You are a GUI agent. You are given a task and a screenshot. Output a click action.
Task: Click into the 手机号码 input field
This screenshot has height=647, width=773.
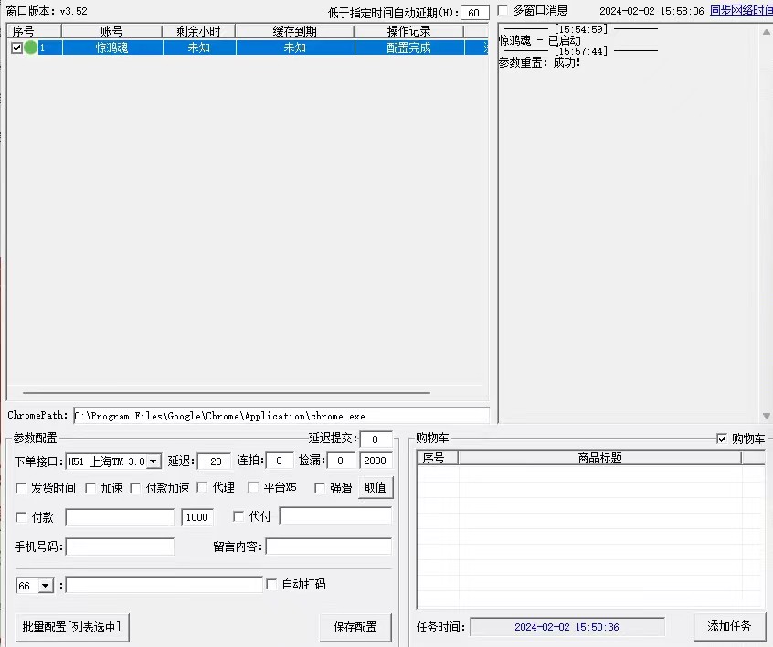[x=120, y=546]
